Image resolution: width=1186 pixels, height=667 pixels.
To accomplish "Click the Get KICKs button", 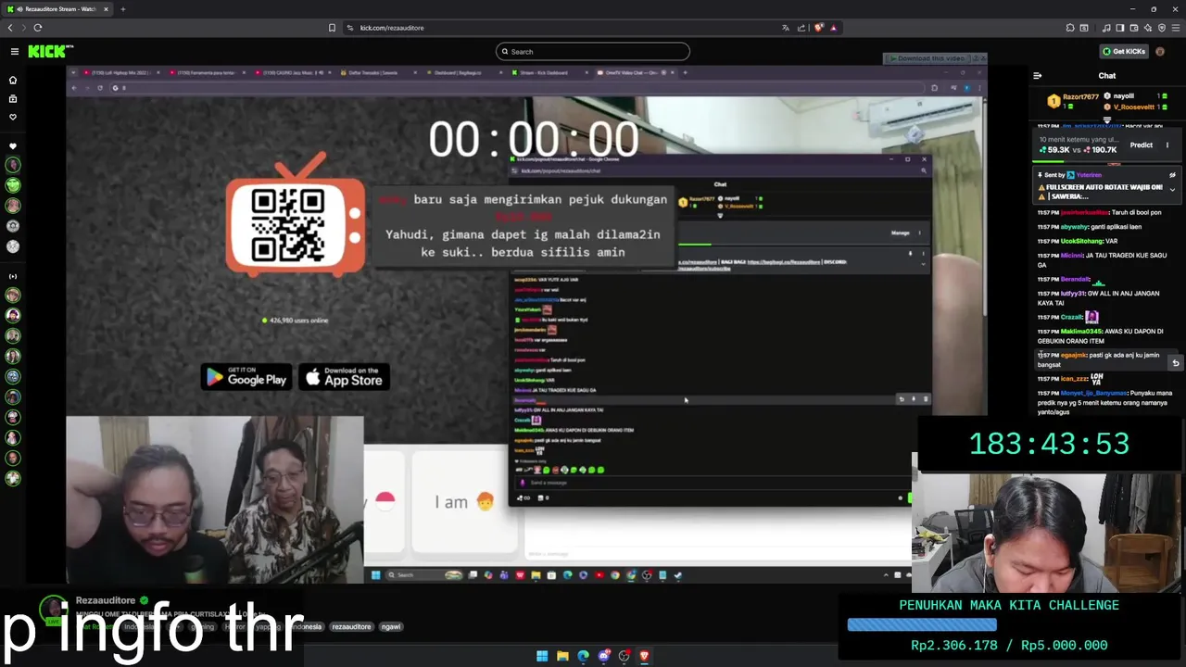I will pyautogui.click(x=1125, y=52).
